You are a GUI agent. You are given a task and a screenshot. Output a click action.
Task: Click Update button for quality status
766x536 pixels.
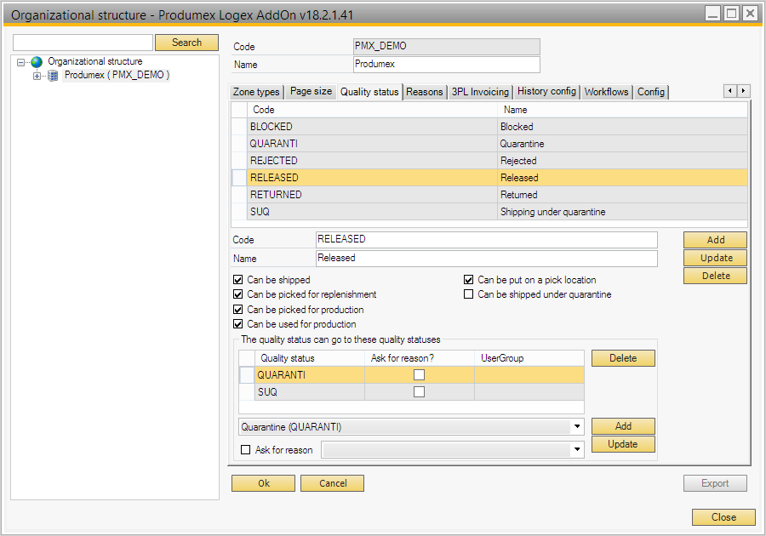[715, 258]
